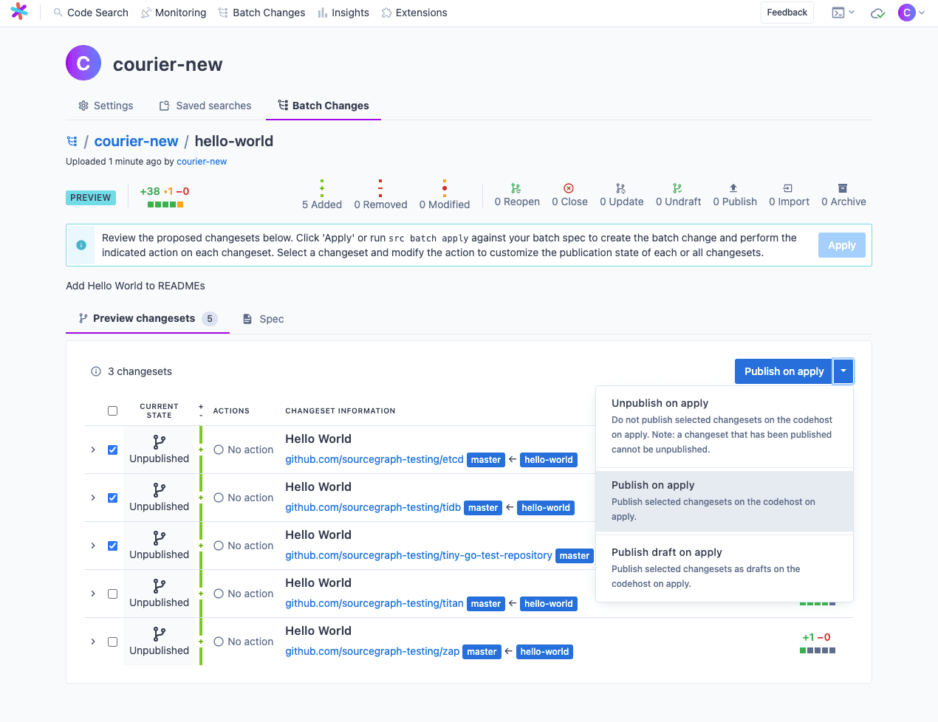Choose Publish draft on apply option
The height and width of the screenshot is (722, 938).
pos(725,567)
